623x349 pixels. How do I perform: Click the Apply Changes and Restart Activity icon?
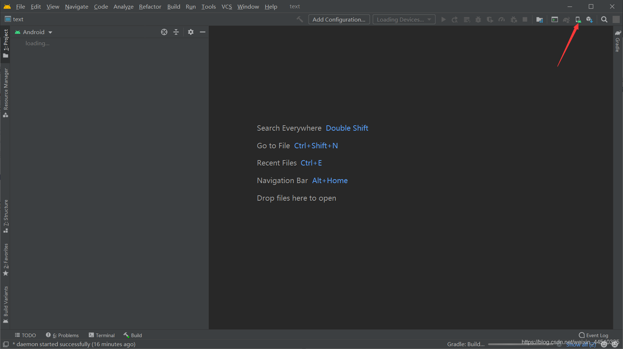click(455, 19)
